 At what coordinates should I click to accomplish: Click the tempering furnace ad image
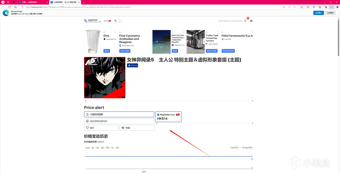[x=195, y=42]
